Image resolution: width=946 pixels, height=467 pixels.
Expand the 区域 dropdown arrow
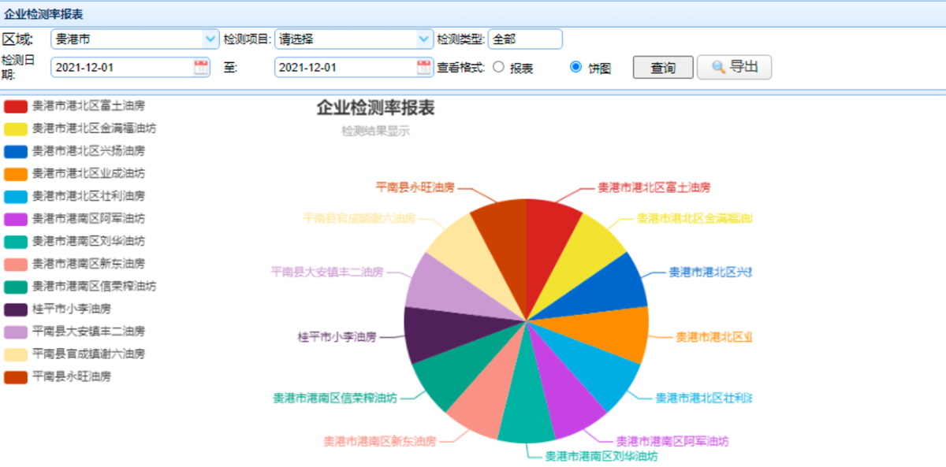pos(210,39)
